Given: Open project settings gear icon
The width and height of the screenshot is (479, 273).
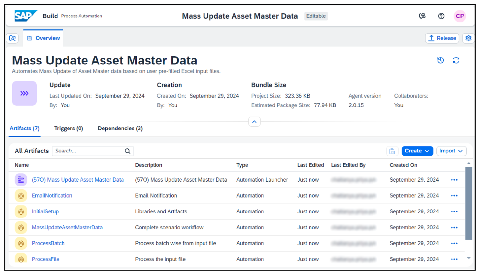Looking at the screenshot, I should (x=468, y=38).
